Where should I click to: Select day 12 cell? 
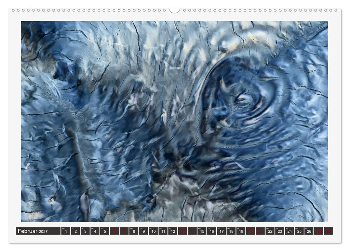pos(173,231)
